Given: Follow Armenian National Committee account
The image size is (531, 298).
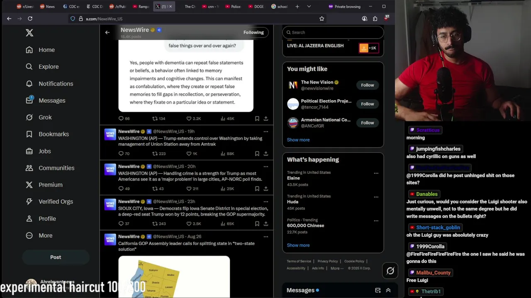Looking at the screenshot, I should click(x=367, y=123).
